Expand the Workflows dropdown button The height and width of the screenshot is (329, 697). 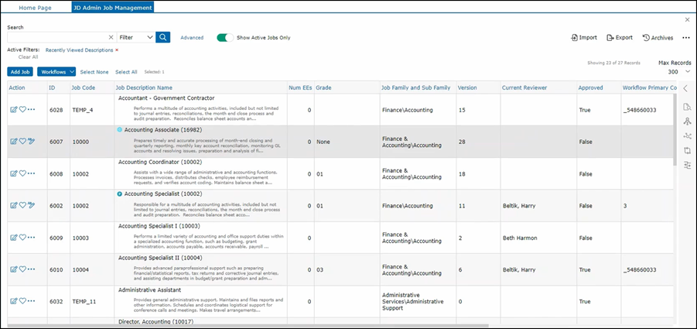click(x=56, y=71)
